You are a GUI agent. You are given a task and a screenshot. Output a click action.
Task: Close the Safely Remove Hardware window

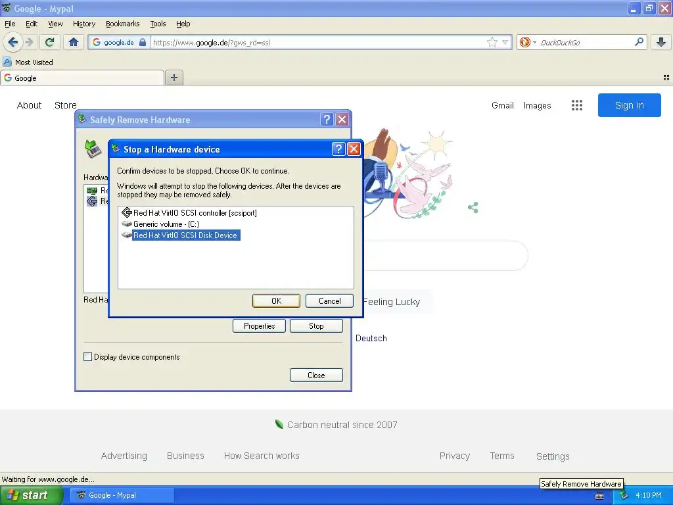(x=342, y=120)
